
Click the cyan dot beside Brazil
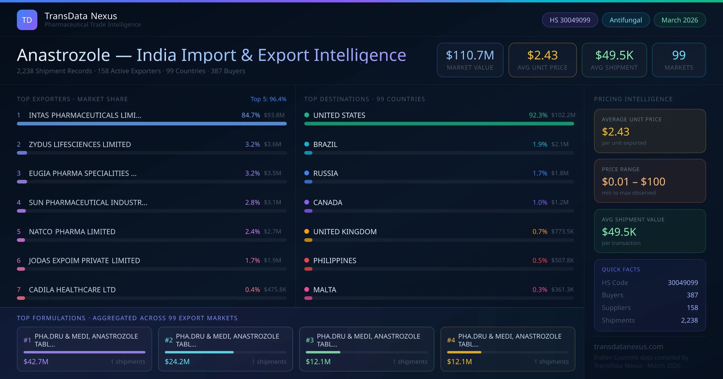click(x=307, y=144)
